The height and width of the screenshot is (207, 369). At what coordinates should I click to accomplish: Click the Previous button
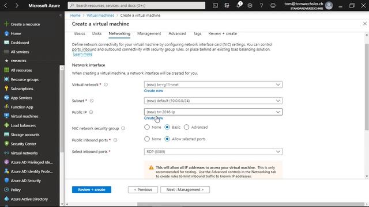[143, 190]
